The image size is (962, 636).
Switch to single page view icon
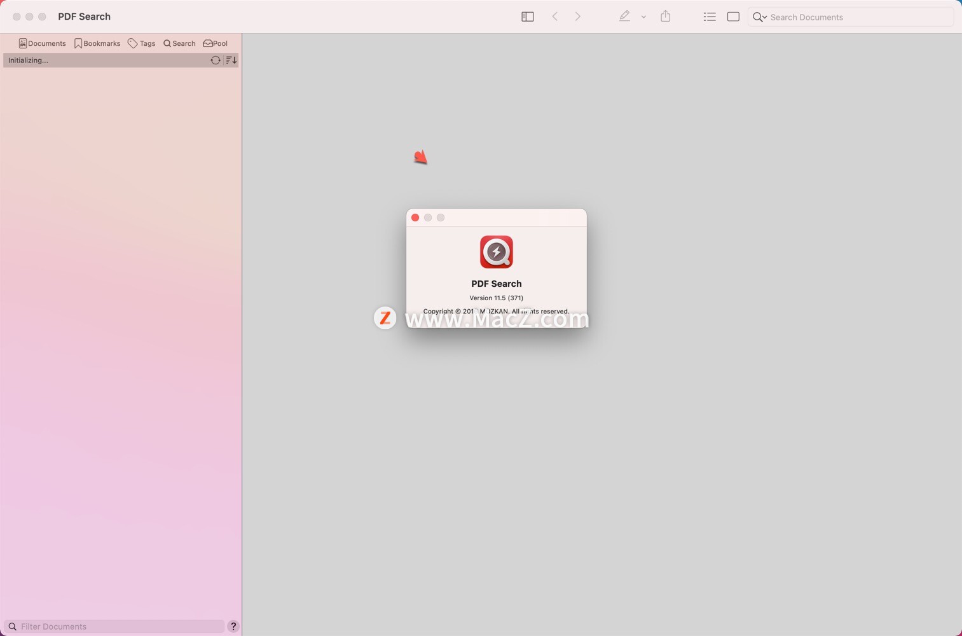pos(733,17)
